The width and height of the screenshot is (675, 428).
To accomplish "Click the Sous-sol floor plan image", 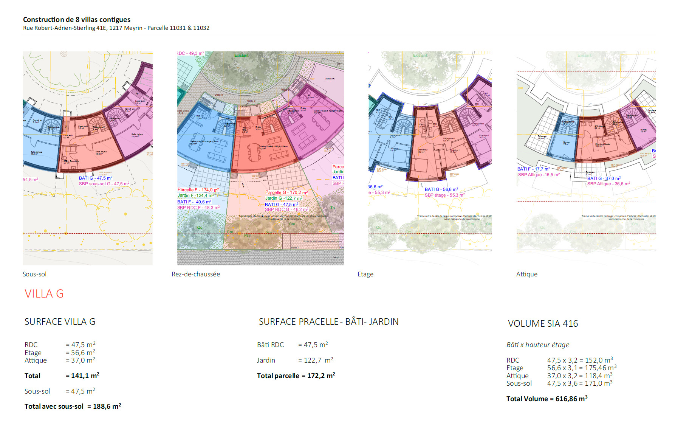I will coord(88,158).
